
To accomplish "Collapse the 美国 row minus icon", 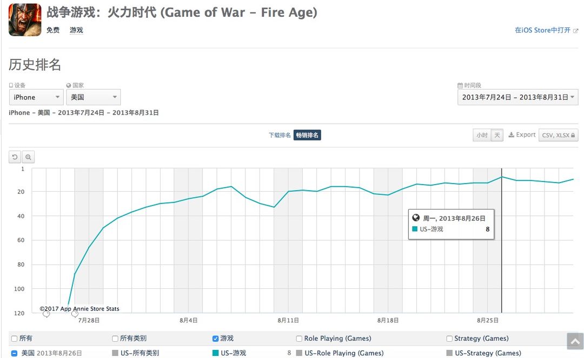I will [14, 353].
